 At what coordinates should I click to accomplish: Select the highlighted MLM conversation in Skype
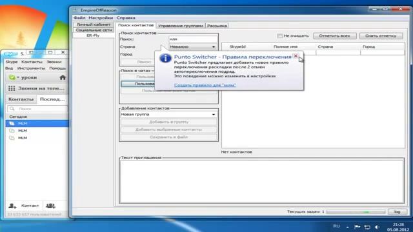click(37, 123)
